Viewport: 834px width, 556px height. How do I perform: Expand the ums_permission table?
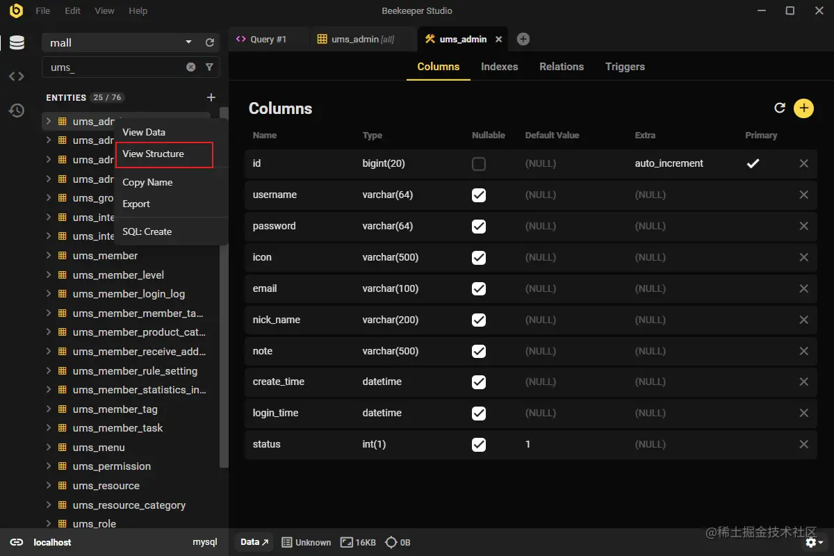(x=49, y=466)
